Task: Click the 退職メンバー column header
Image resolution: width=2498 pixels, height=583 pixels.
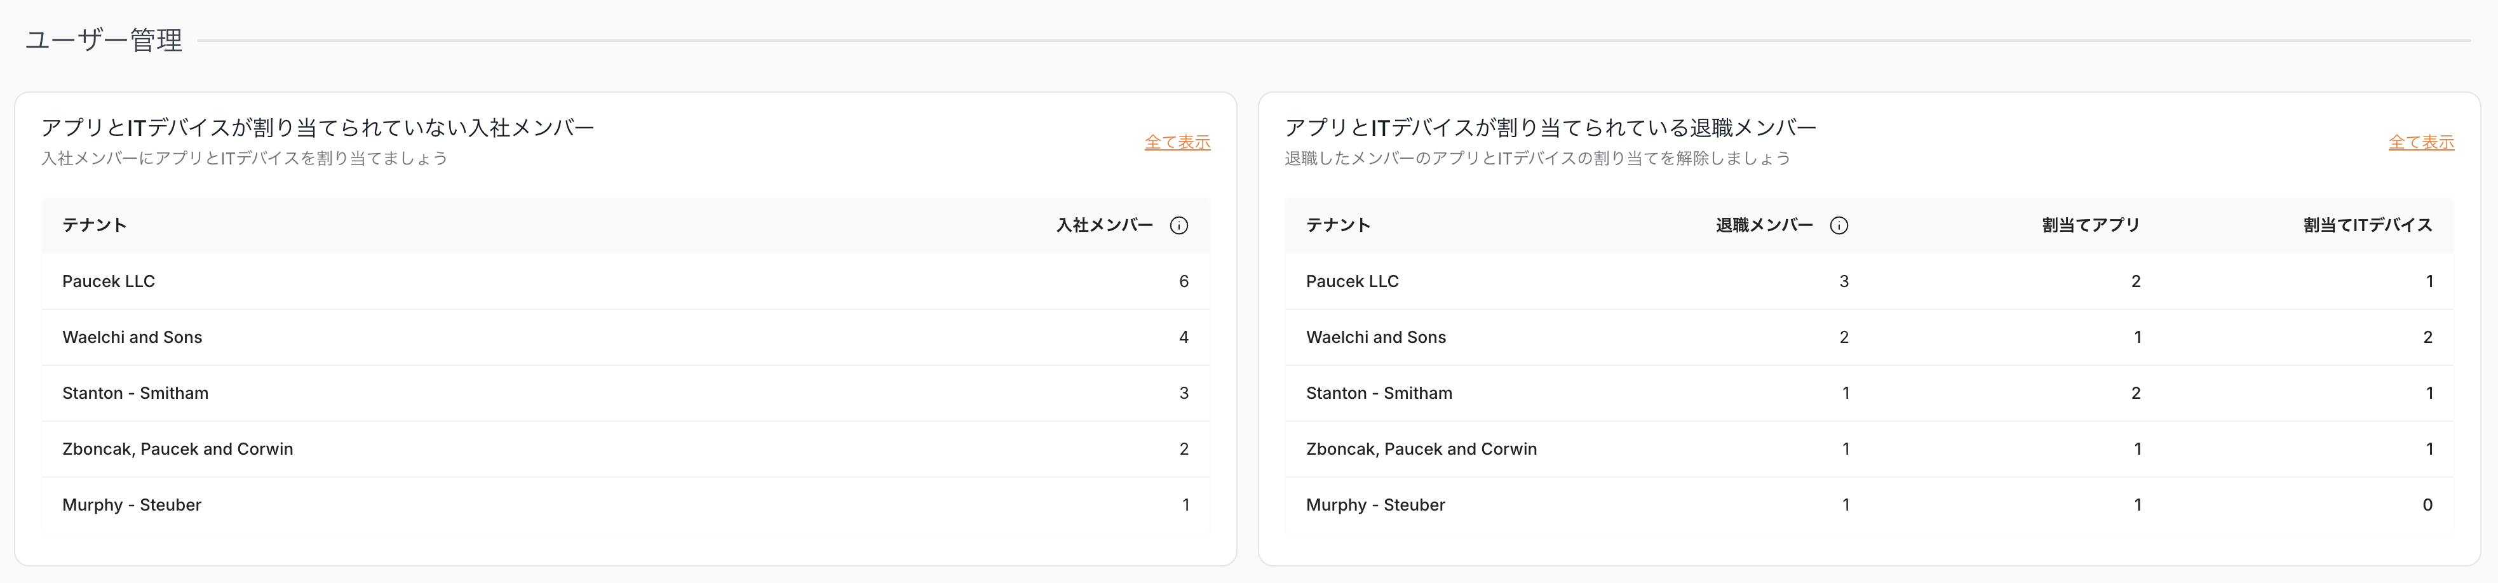Action: (x=1763, y=225)
